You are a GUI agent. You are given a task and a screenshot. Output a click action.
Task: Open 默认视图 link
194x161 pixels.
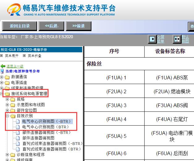point(185,39)
